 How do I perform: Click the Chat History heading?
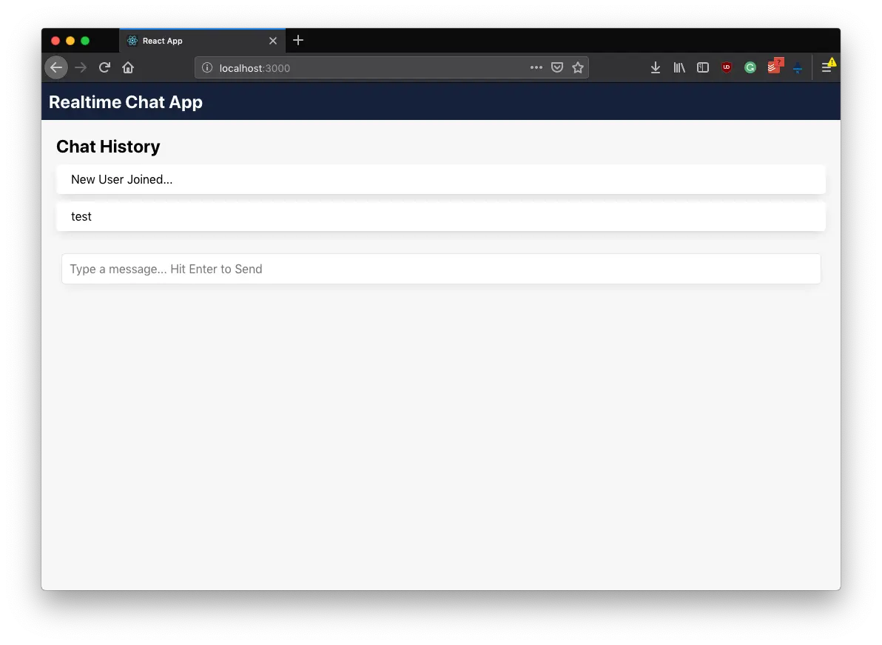[x=108, y=147]
